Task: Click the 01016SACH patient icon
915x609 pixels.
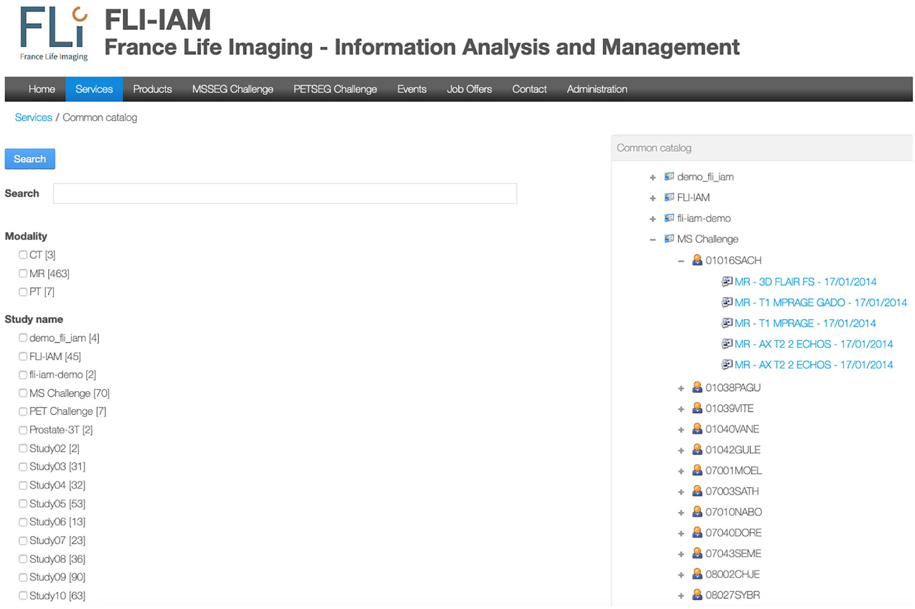Action: 697,260
